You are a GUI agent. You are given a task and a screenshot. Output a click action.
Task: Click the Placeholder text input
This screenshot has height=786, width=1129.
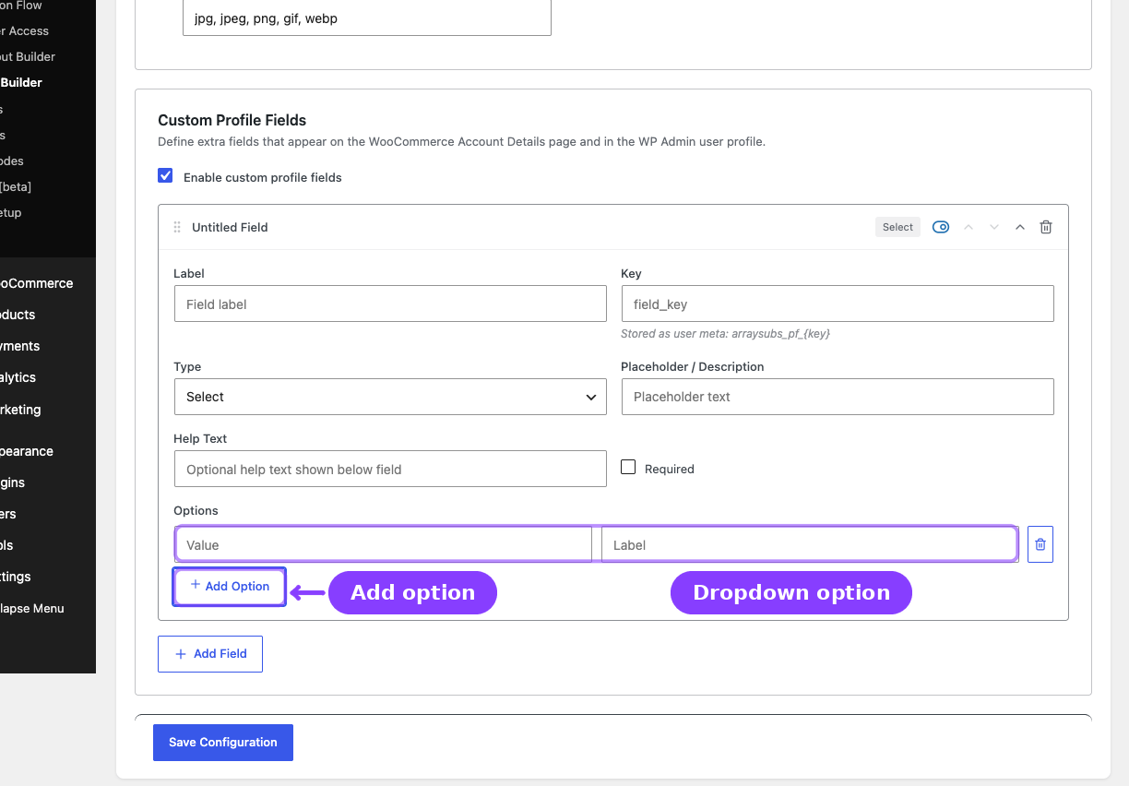tap(838, 397)
